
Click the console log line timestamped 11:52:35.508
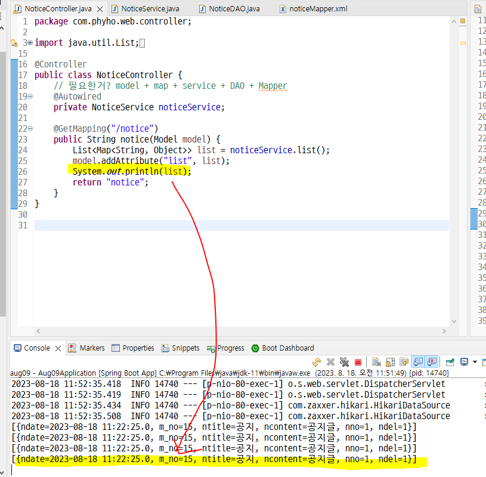[231, 416]
